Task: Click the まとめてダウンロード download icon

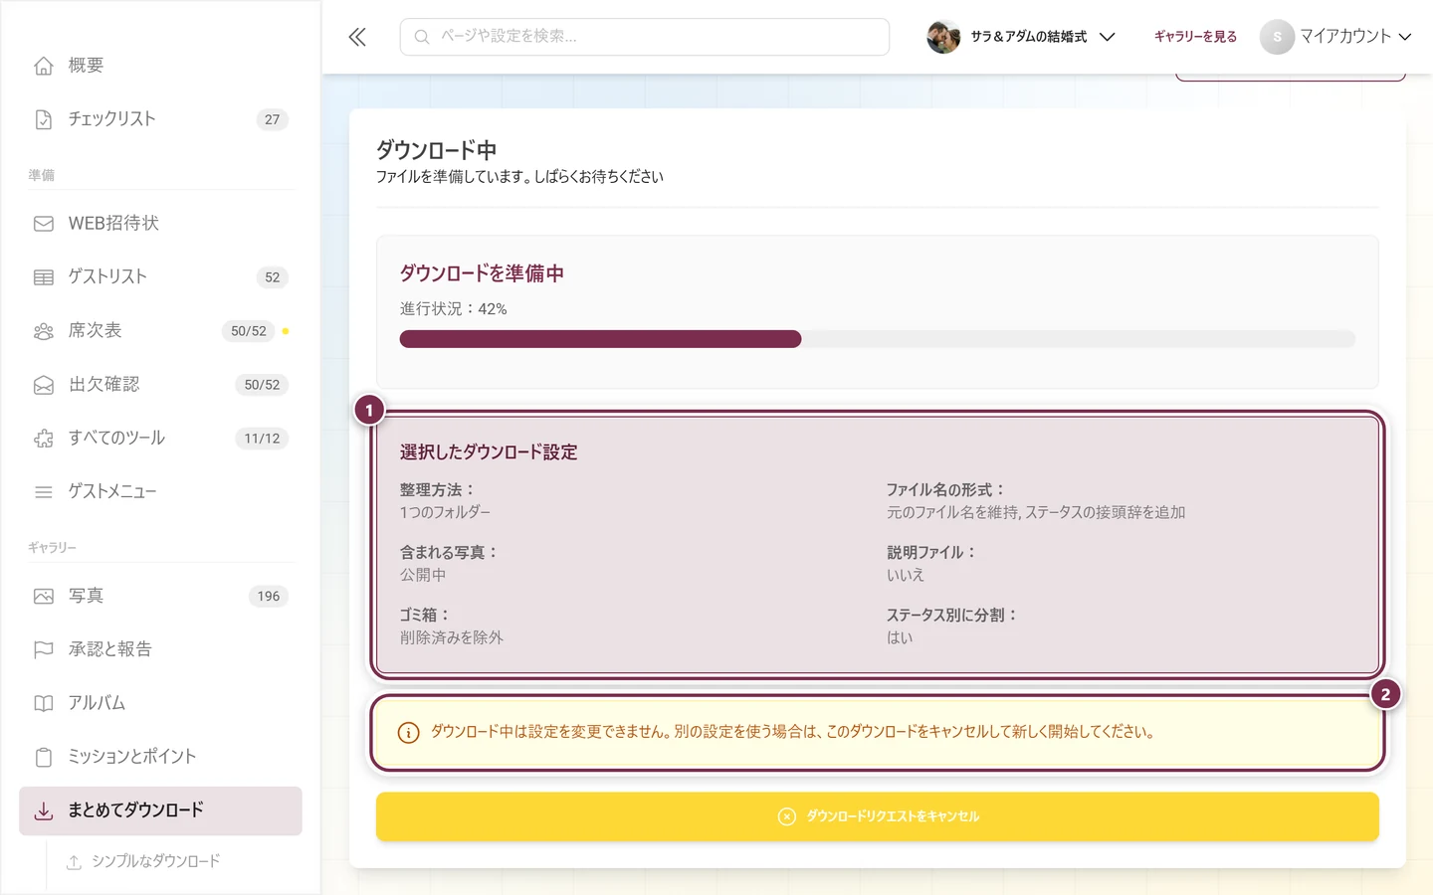Action: click(x=43, y=811)
